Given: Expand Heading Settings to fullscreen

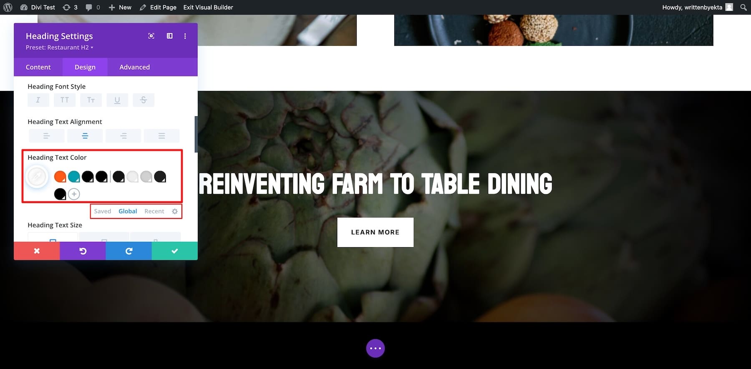Looking at the screenshot, I should point(151,36).
